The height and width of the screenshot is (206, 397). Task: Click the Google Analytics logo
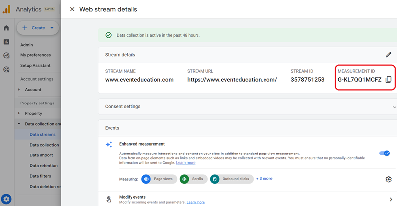coord(6,9)
